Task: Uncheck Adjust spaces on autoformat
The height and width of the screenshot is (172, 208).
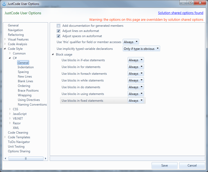Action: point(58,36)
